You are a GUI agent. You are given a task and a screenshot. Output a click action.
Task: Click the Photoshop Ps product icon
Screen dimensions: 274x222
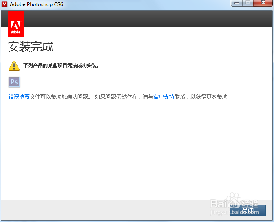[x=14, y=82]
